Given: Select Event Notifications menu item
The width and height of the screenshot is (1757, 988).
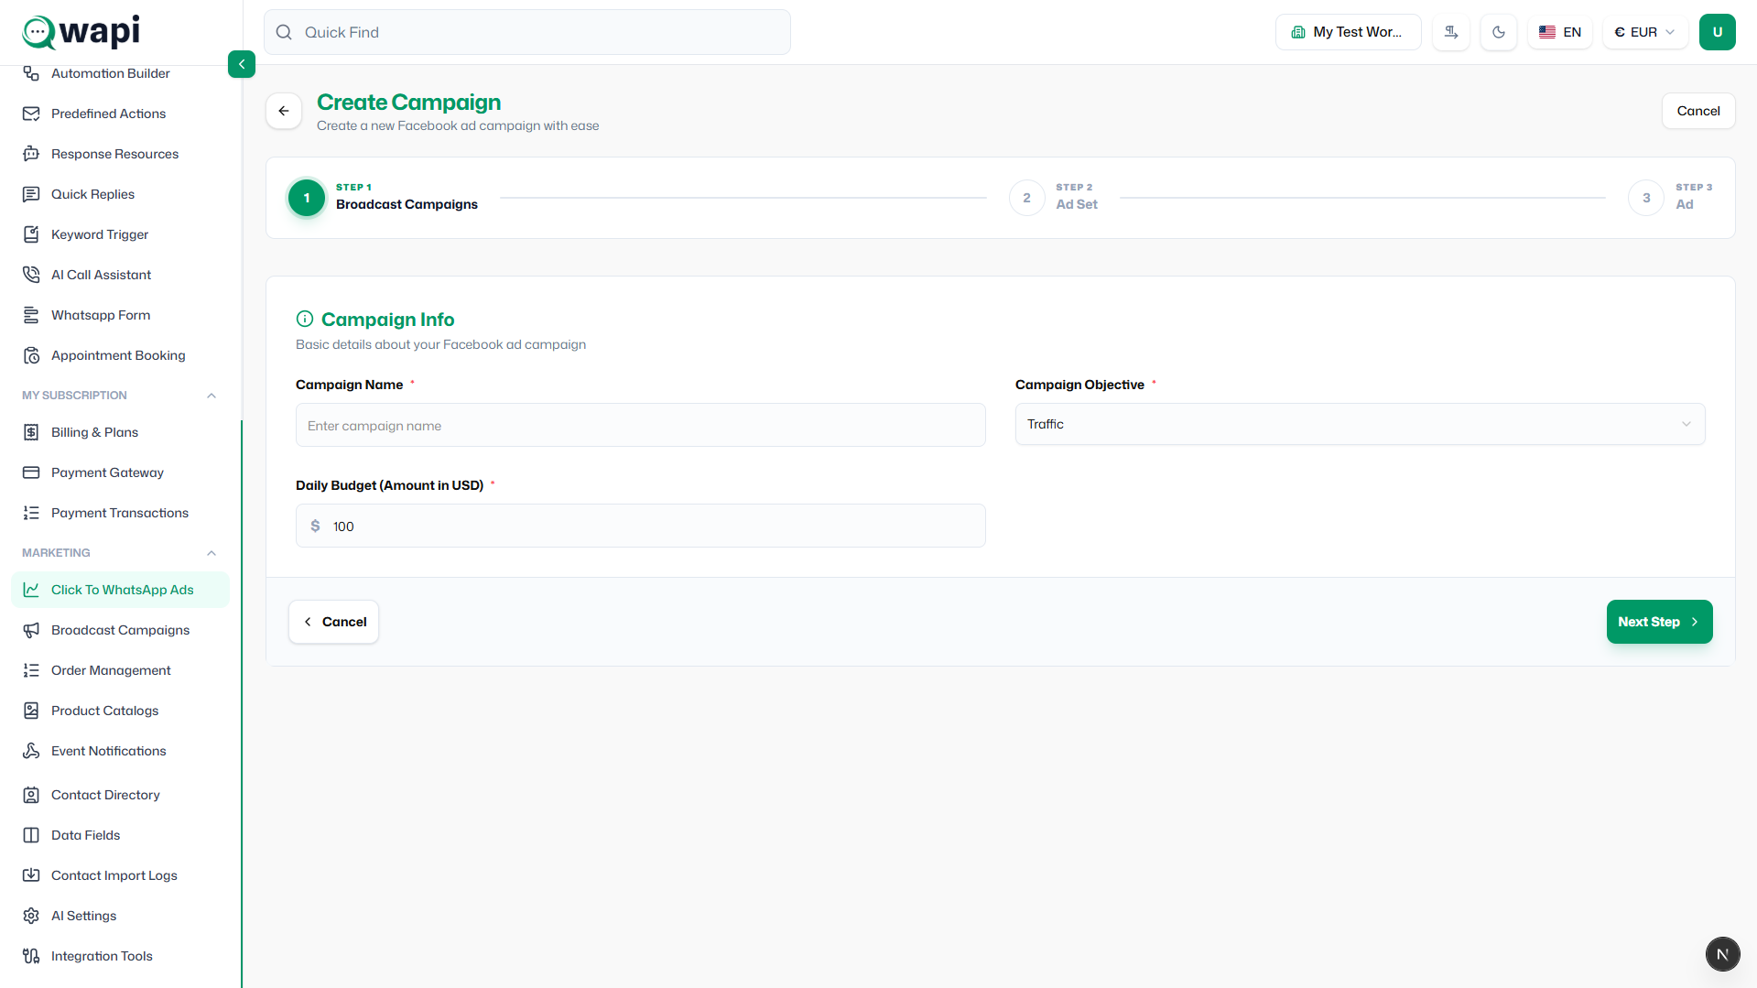Looking at the screenshot, I should click(x=120, y=751).
